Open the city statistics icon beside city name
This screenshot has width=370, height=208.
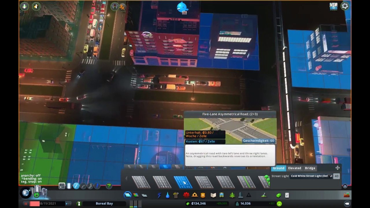(79, 204)
